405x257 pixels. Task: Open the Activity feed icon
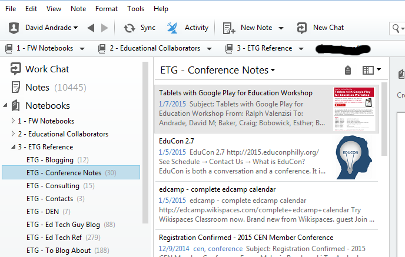click(172, 28)
